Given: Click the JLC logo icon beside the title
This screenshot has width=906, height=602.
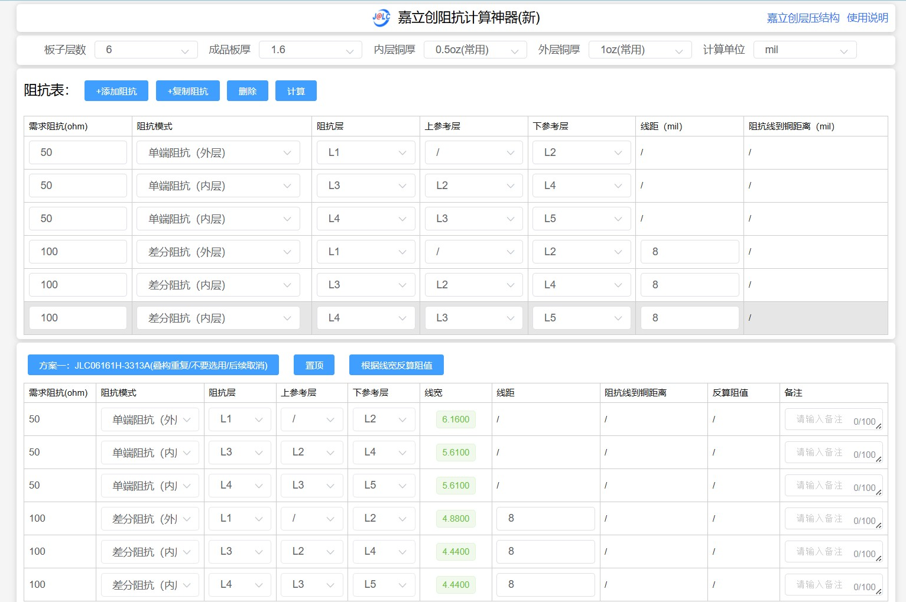Looking at the screenshot, I should click(x=381, y=18).
